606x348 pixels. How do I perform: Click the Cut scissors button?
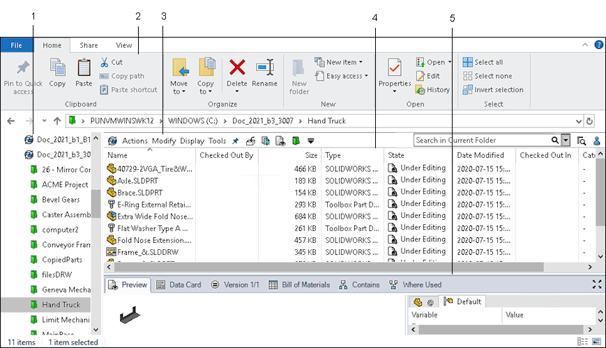pos(111,62)
